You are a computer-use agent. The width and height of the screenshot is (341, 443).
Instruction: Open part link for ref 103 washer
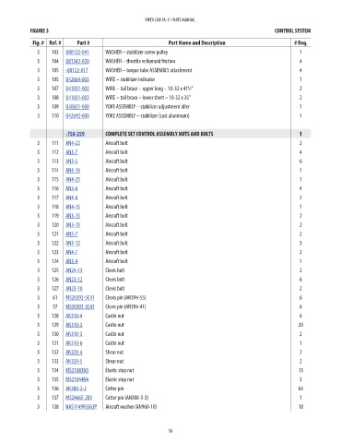77,53
